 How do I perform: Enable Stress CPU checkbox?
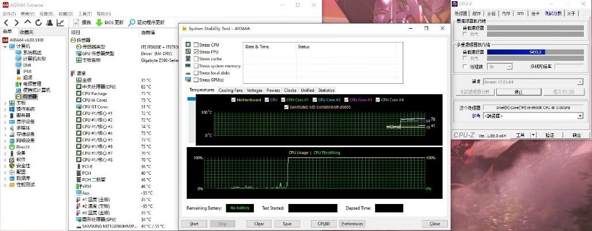pyautogui.click(x=196, y=45)
